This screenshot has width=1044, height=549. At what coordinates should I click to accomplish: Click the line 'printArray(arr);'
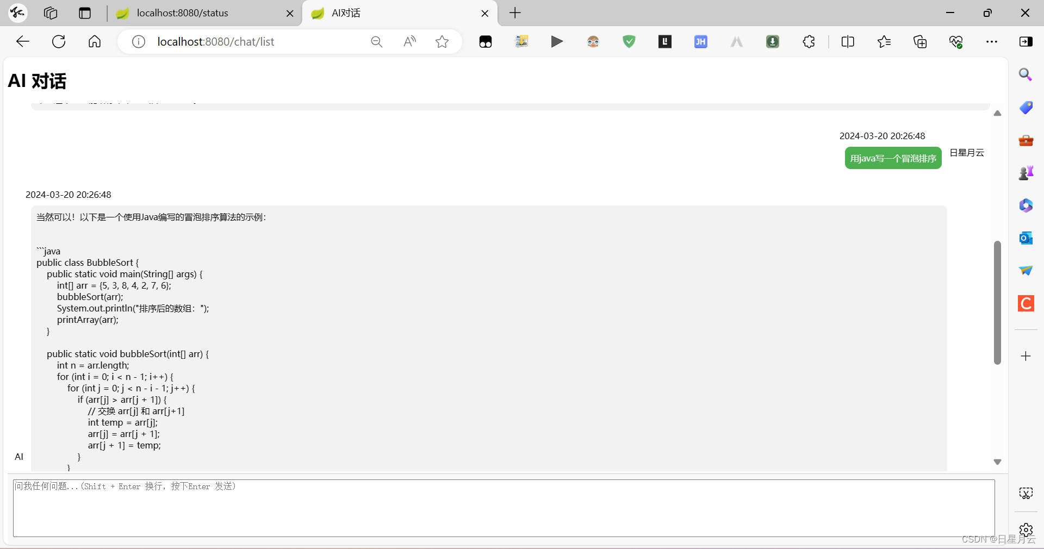tap(88, 320)
